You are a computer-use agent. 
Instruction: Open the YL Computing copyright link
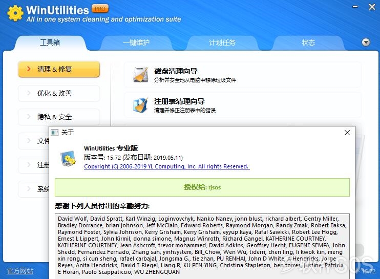[x=167, y=166]
